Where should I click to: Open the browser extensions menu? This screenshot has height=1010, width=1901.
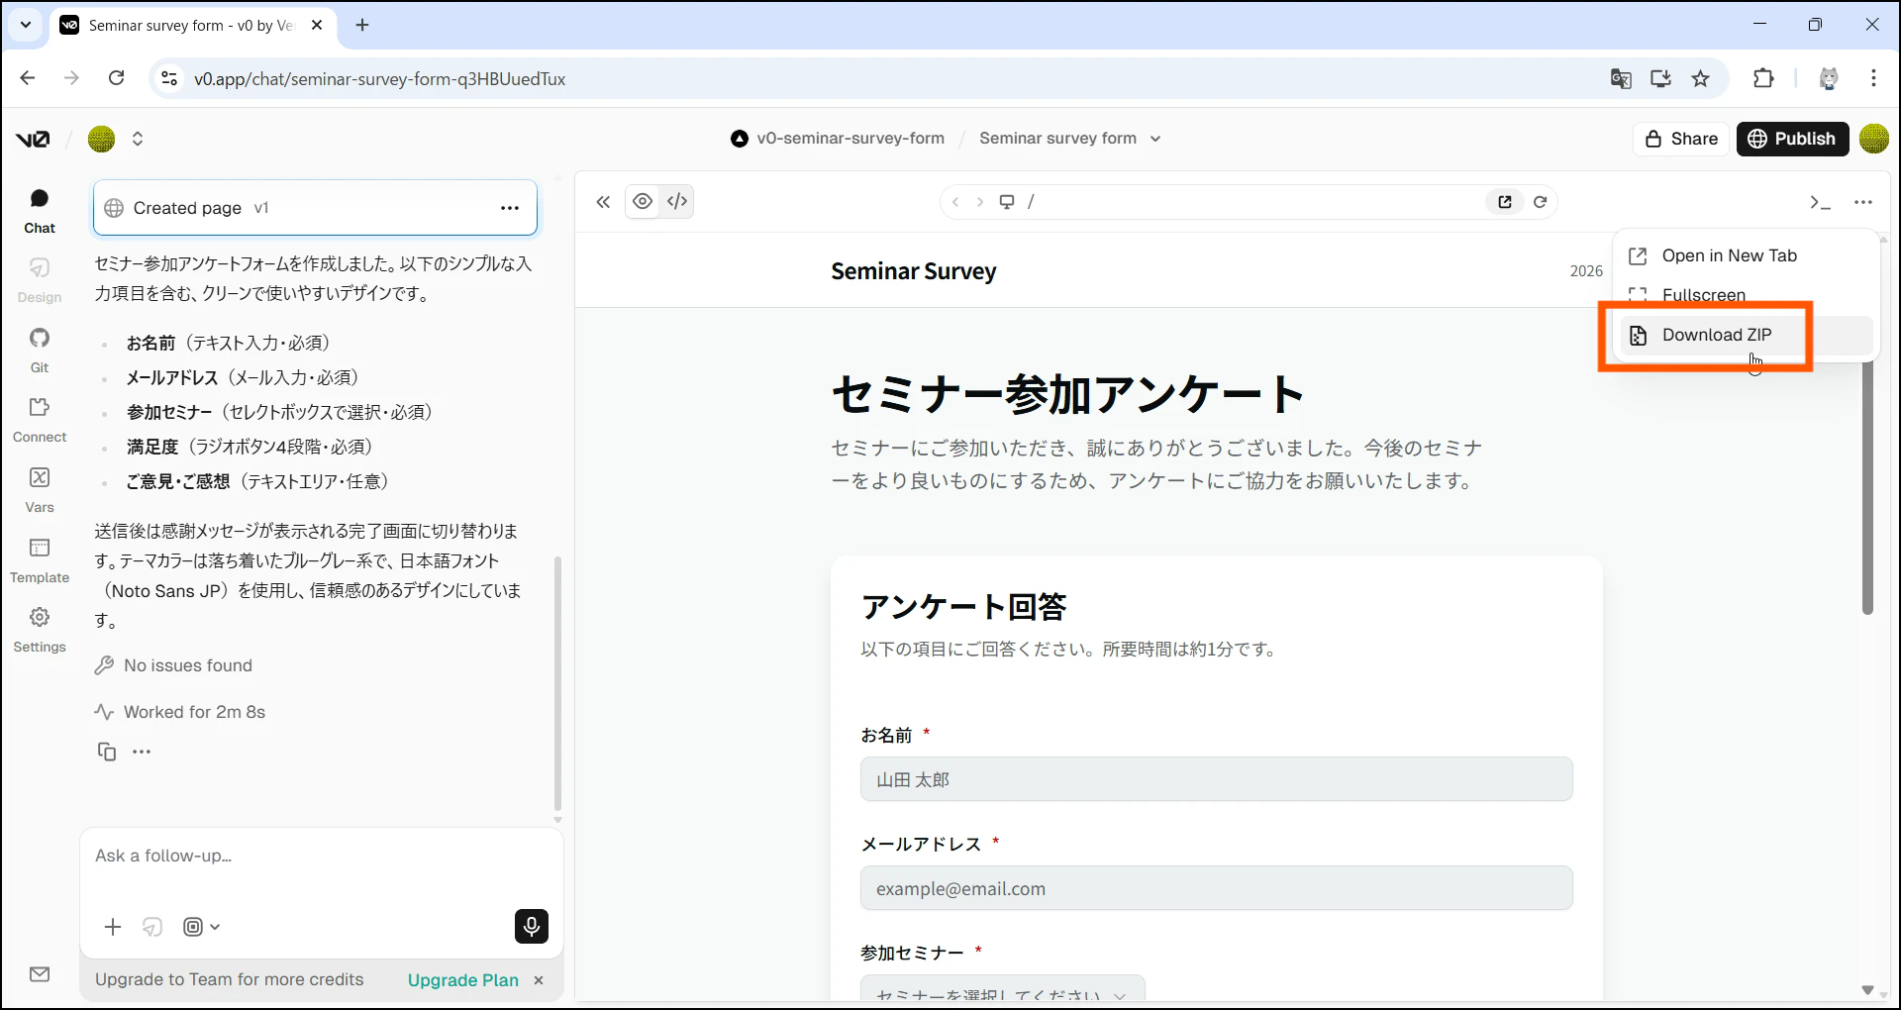(1763, 78)
